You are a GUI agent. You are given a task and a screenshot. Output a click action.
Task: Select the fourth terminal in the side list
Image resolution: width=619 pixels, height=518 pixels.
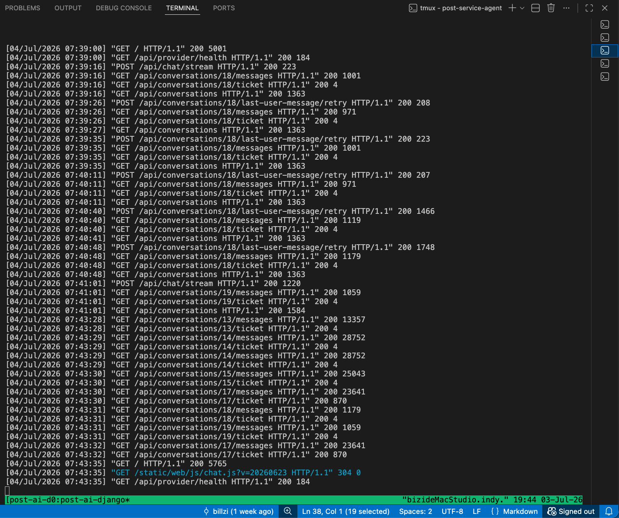click(605, 64)
